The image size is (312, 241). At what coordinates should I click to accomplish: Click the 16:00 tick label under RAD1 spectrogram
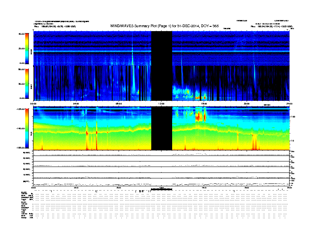(204, 104)
